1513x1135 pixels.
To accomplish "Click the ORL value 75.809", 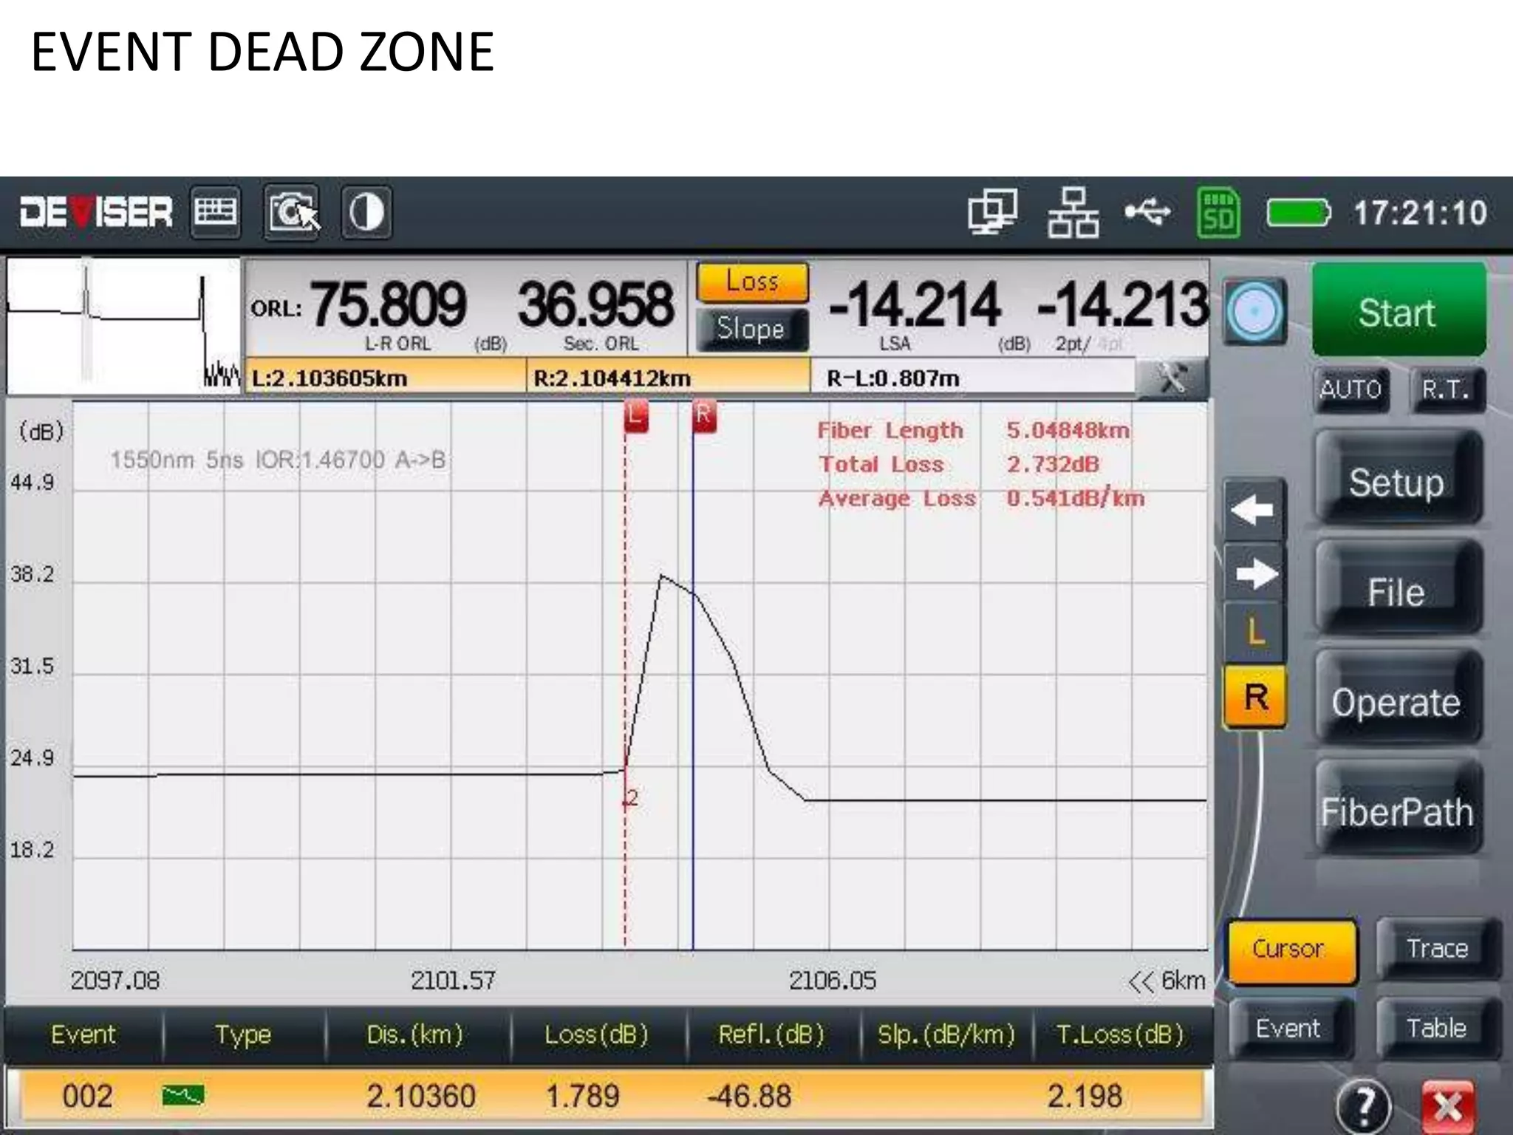I will point(388,304).
